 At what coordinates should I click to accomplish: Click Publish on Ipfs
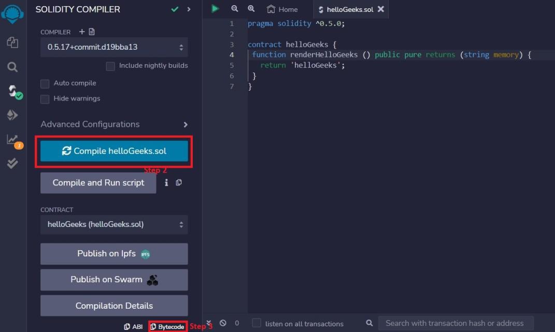pyautogui.click(x=114, y=254)
